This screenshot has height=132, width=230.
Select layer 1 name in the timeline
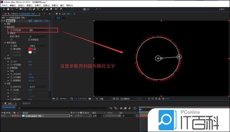click(x=47, y=116)
